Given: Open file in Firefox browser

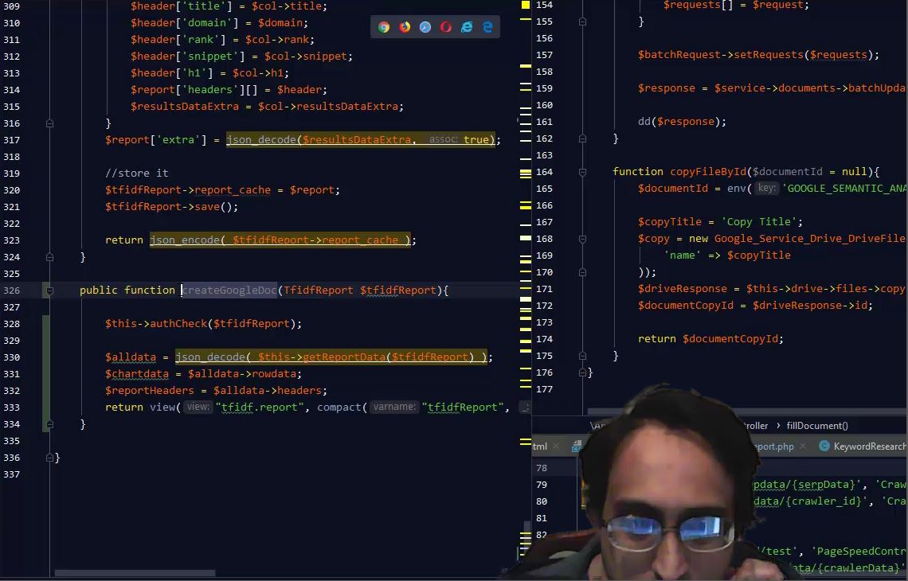Looking at the screenshot, I should click(x=405, y=27).
